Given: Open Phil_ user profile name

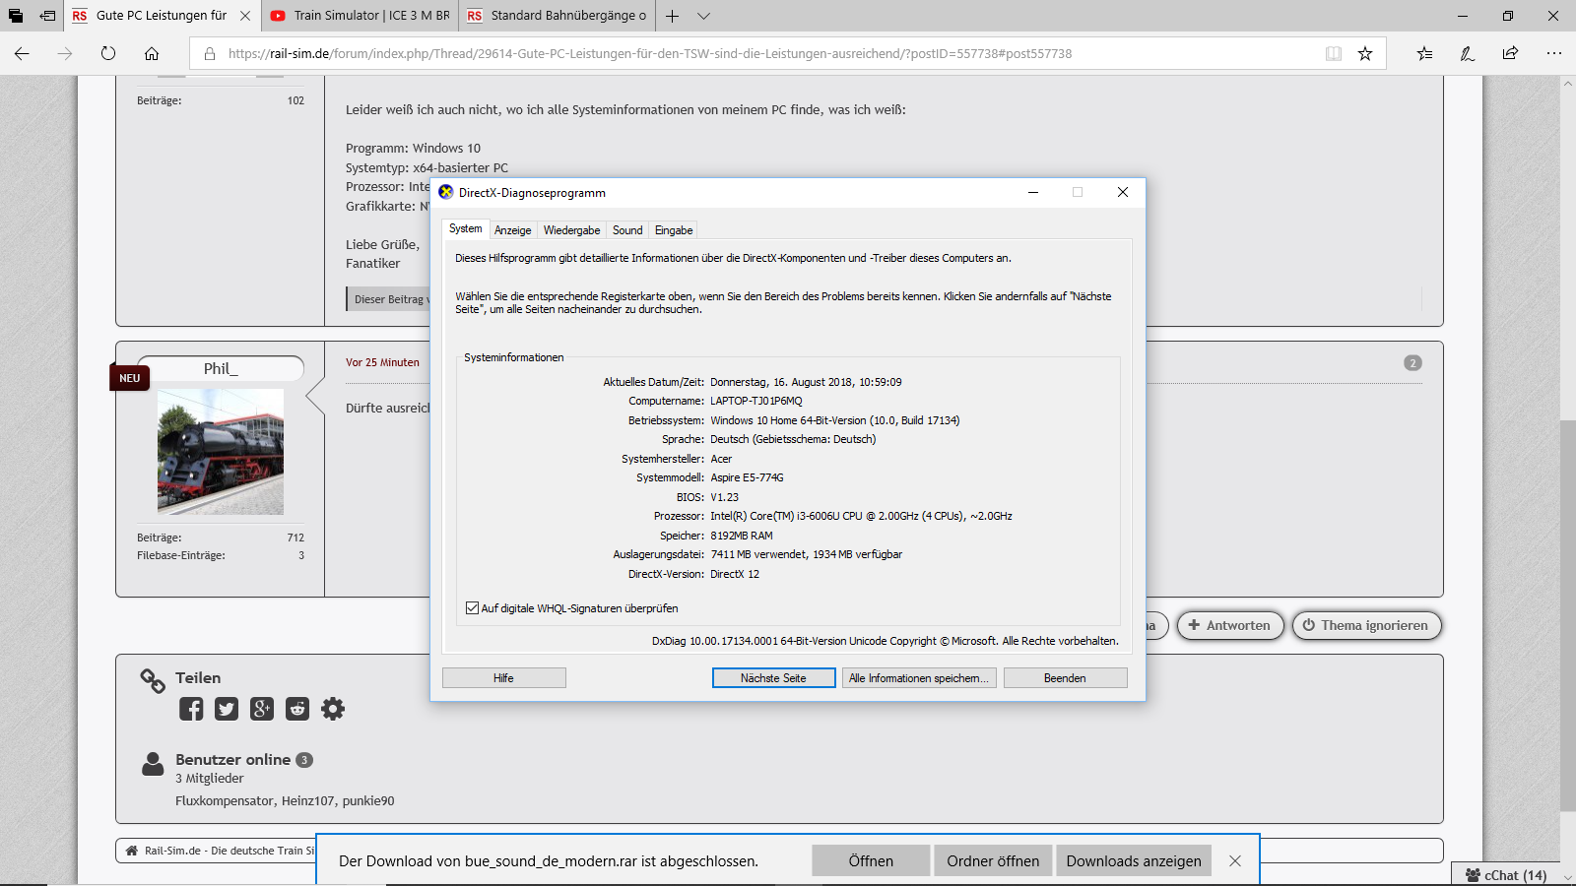Looking at the screenshot, I should pyautogui.click(x=221, y=368).
